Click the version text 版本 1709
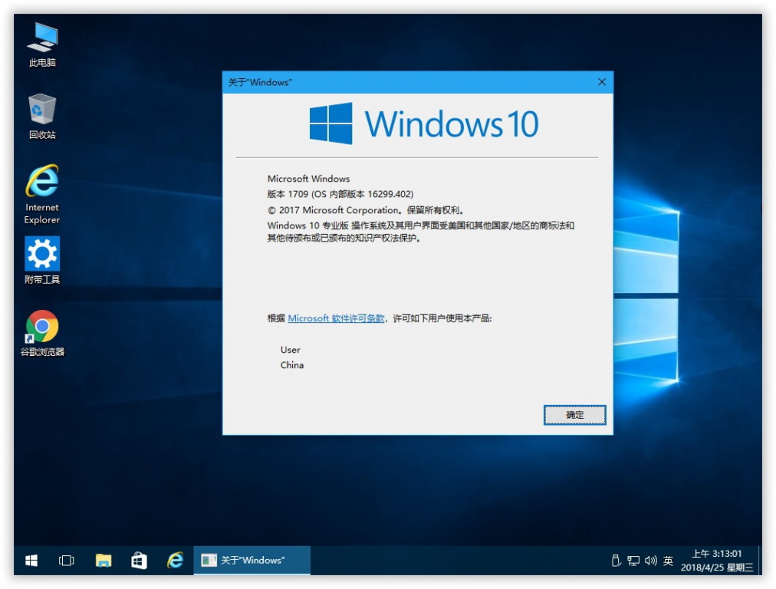The image size is (776, 589). [288, 194]
